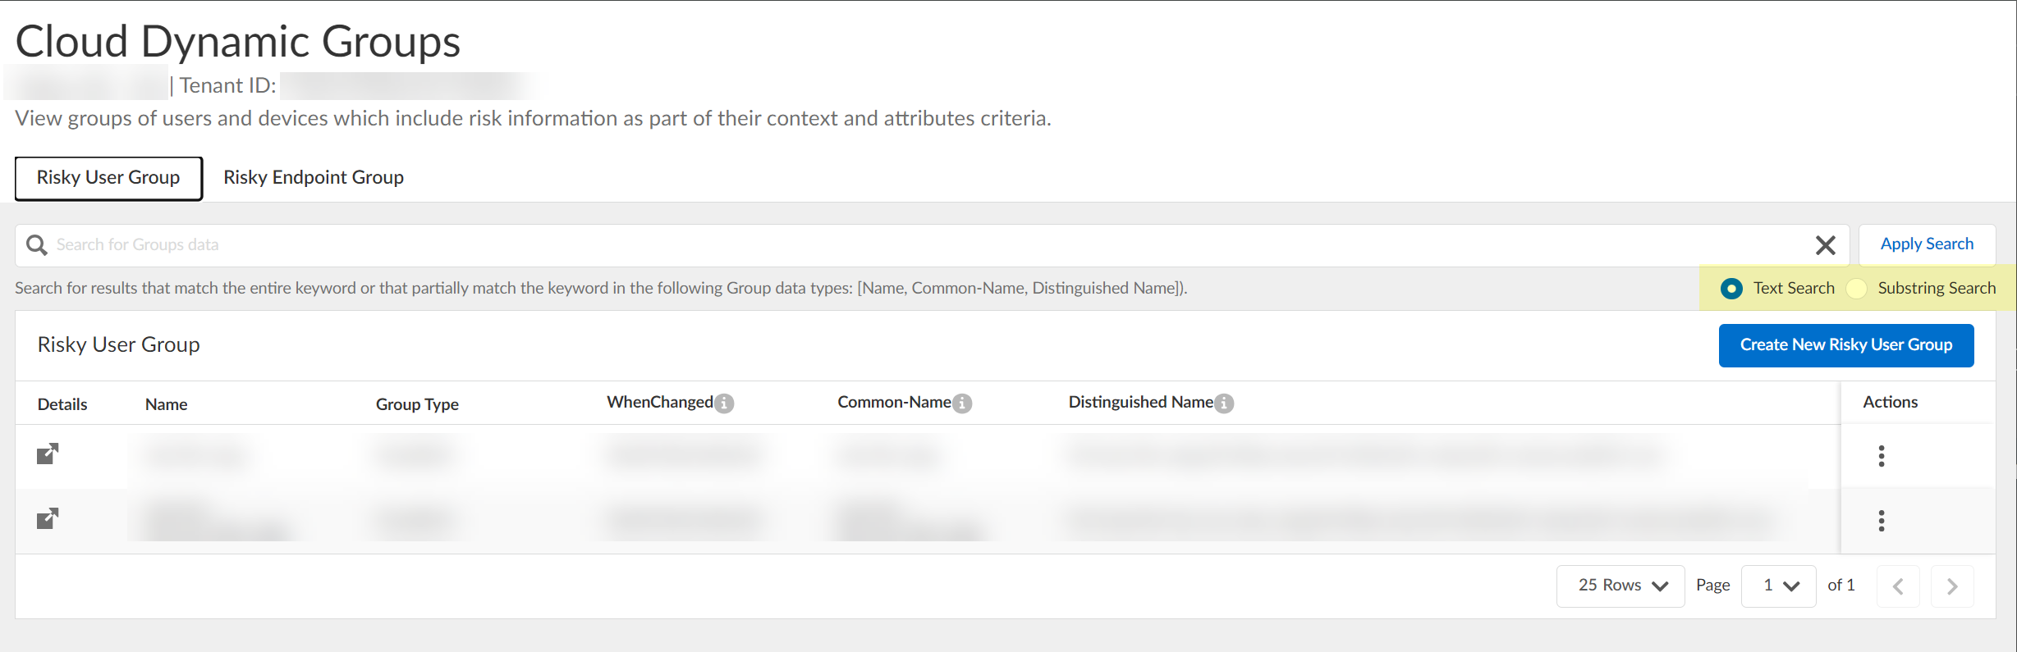Open actions menu for the second row
Image resolution: width=2017 pixels, height=652 pixels.
1881,521
